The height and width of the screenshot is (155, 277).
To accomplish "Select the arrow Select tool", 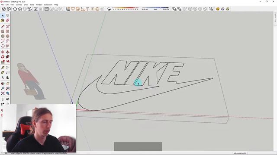I will (3, 15).
